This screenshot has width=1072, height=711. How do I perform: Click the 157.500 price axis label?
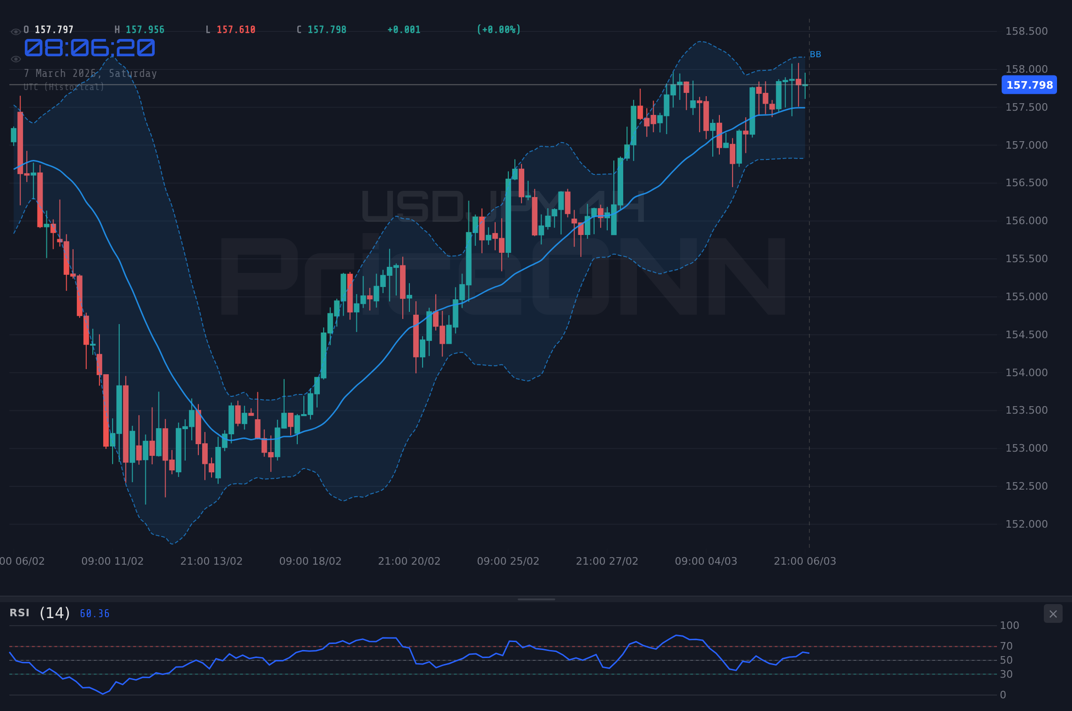(x=1027, y=107)
